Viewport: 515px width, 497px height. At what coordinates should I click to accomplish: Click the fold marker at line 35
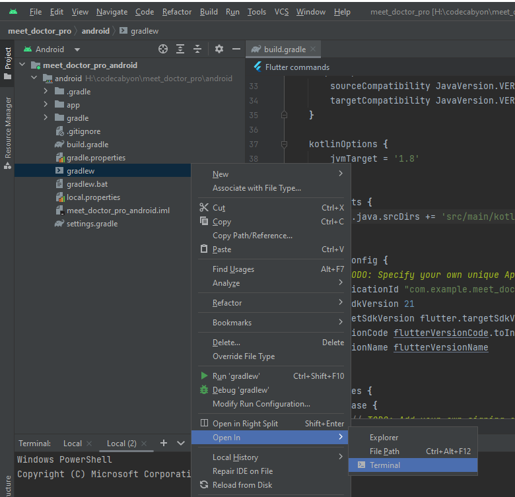point(284,115)
